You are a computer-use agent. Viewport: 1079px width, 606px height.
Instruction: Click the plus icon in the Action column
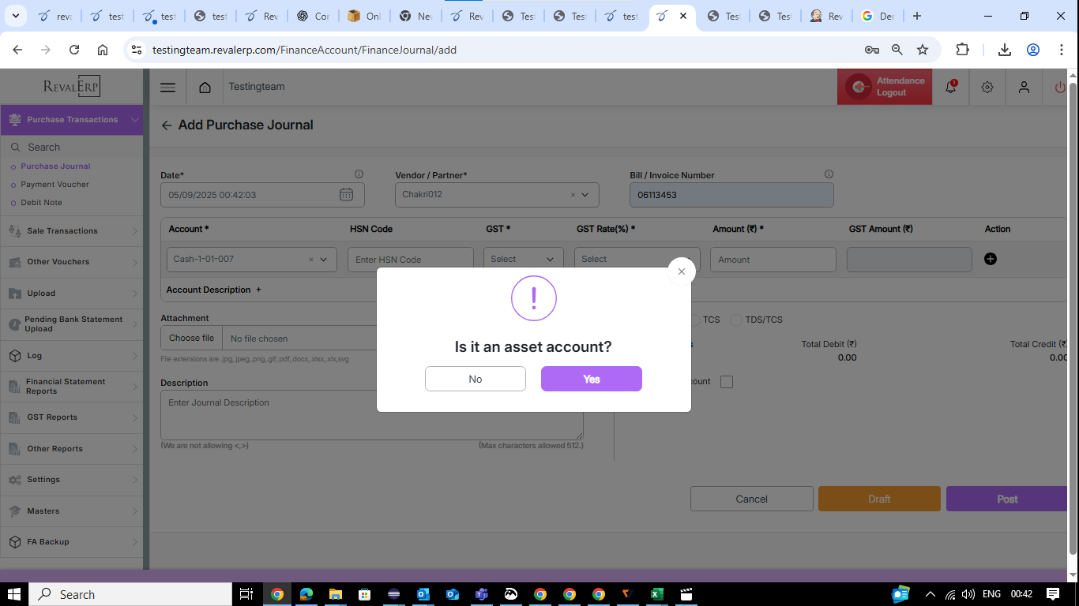tap(991, 259)
